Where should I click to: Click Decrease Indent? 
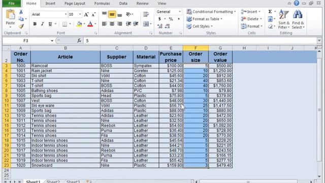tap(128, 24)
